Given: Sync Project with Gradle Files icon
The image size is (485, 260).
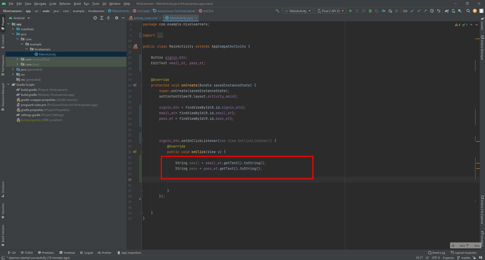Looking at the screenshot, I should (x=447, y=11).
